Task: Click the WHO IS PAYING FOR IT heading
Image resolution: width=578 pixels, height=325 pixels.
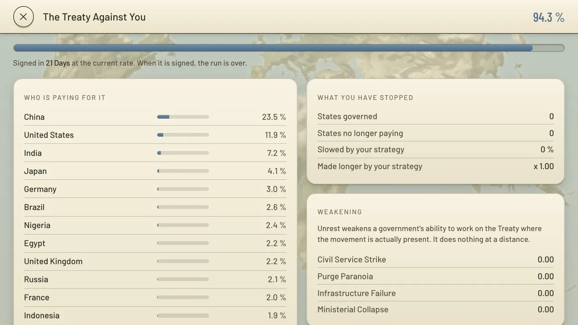Action: [65, 97]
